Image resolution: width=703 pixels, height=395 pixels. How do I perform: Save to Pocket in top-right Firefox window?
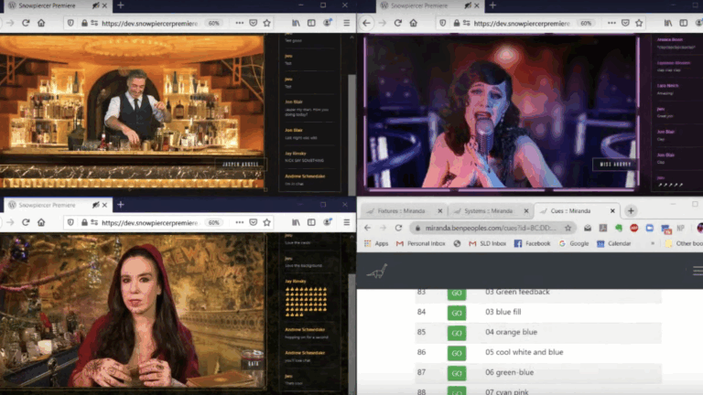coord(625,23)
